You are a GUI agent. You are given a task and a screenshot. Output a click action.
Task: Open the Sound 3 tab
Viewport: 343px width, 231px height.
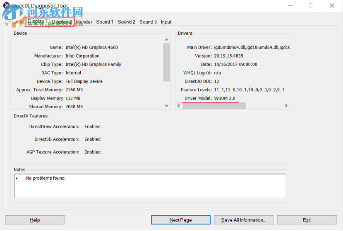pos(148,22)
